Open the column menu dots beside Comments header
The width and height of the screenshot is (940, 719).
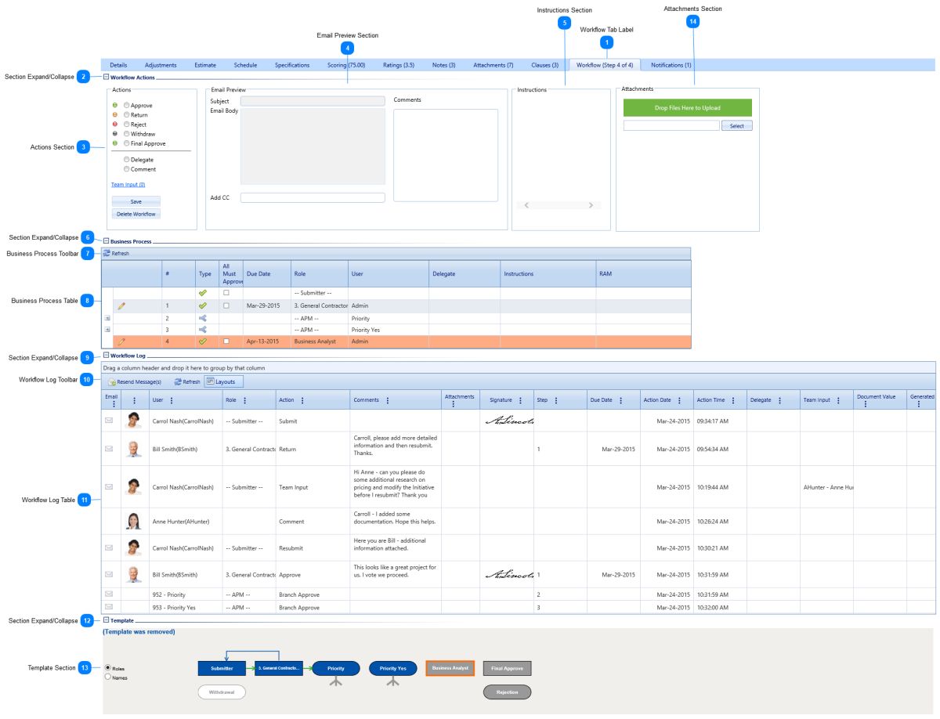[x=387, y=400]
